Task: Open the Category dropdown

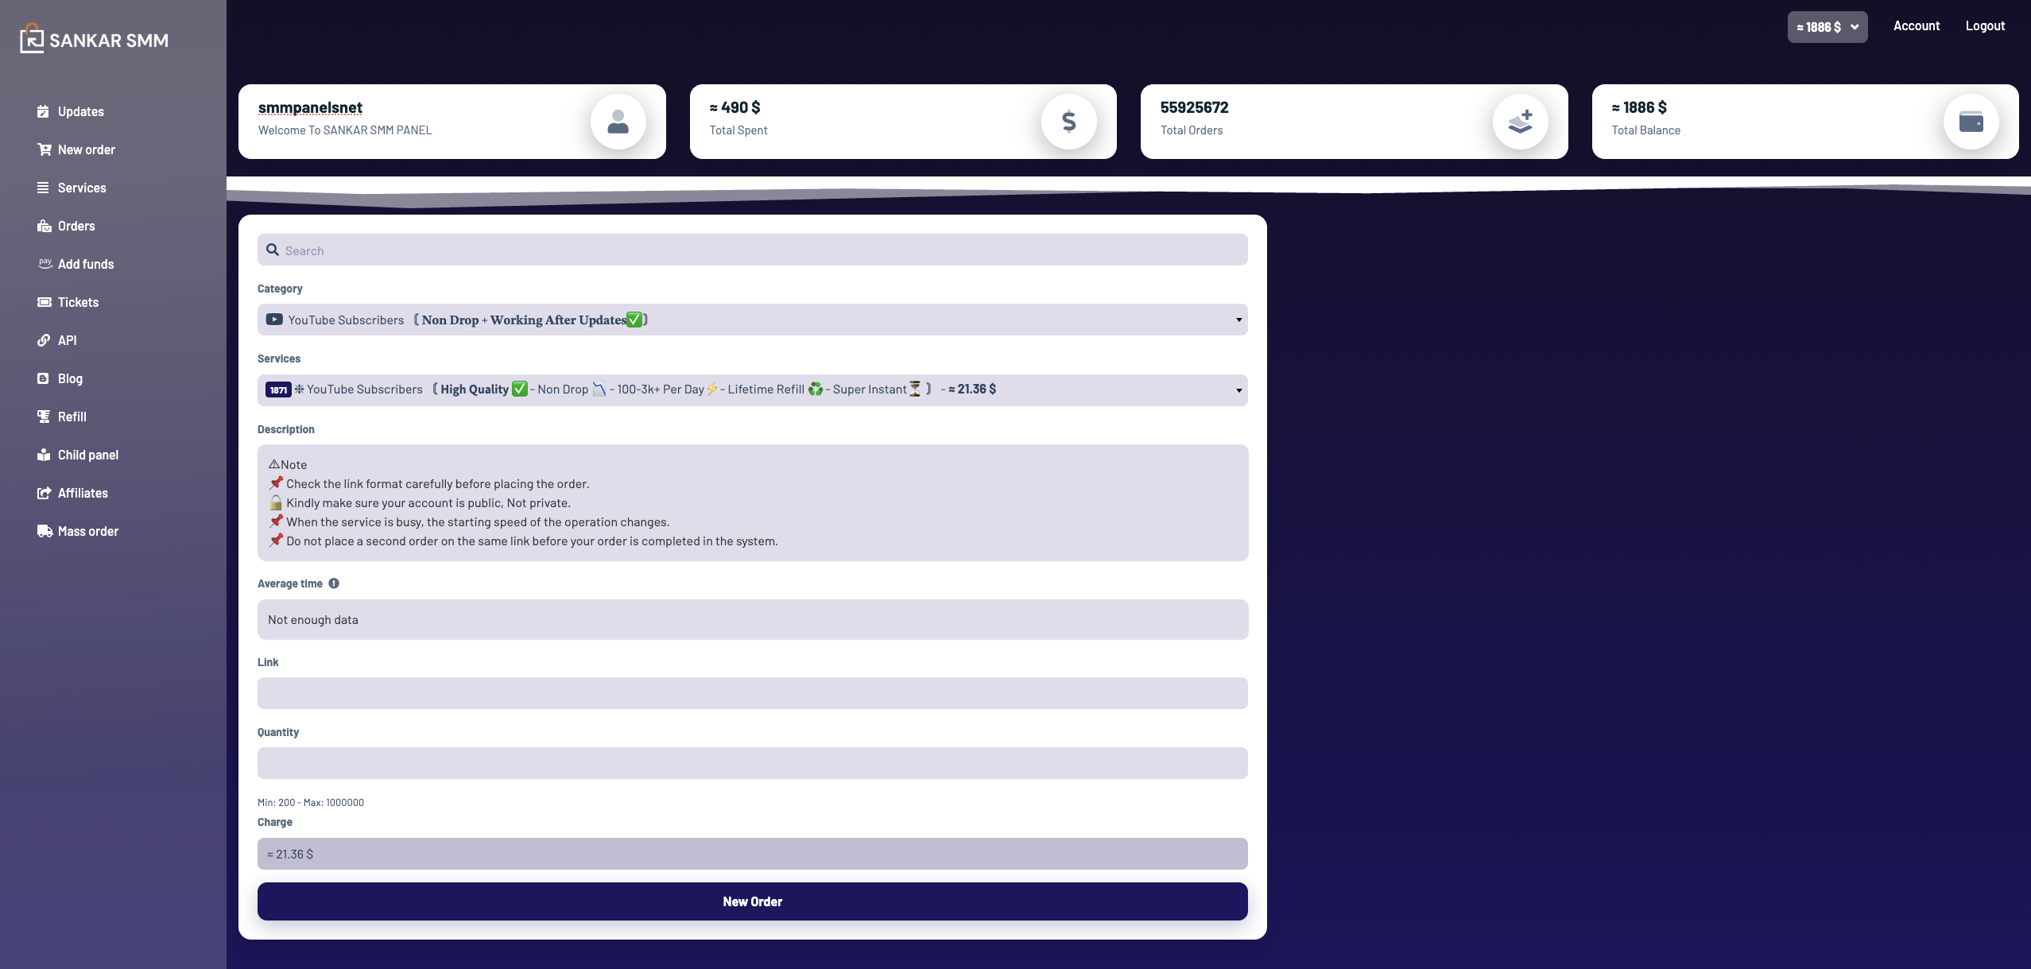Action: (752, 320)
